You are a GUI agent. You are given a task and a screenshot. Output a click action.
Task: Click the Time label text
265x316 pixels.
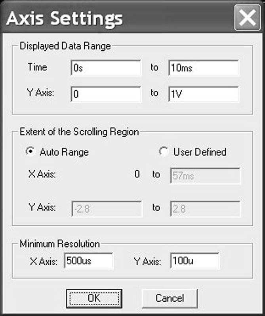pyautogui.click(x=37, y=67)
